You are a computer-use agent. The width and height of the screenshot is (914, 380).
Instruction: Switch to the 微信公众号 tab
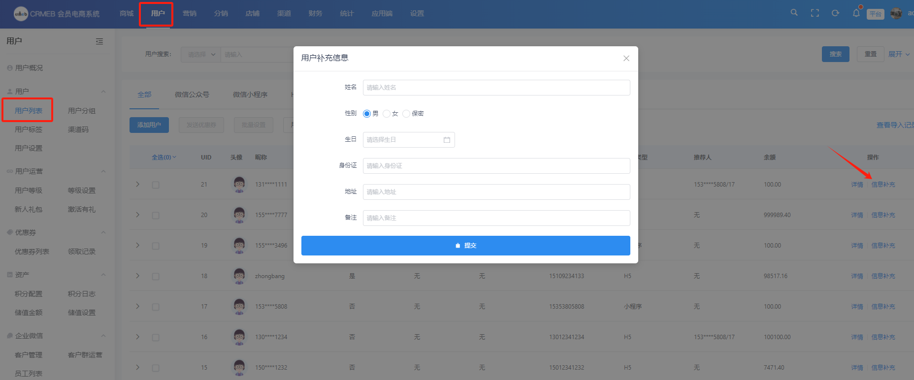coord(192,95)
